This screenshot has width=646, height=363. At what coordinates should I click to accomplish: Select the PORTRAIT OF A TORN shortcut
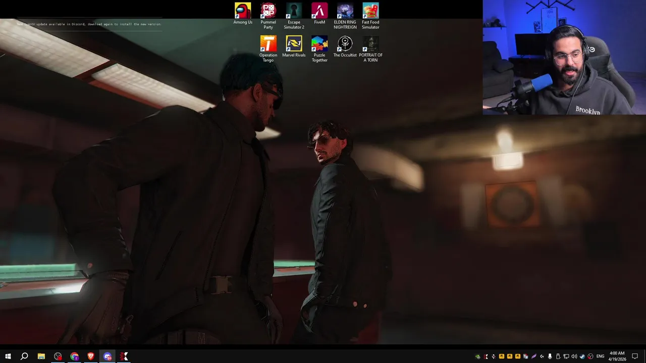(x=370, y=49)
